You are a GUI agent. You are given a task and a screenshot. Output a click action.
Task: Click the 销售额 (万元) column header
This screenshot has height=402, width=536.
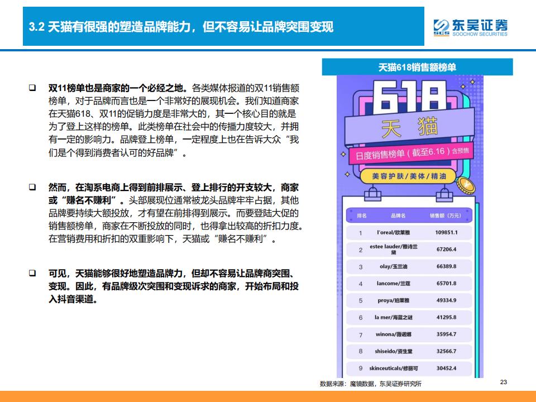point(445,216)
